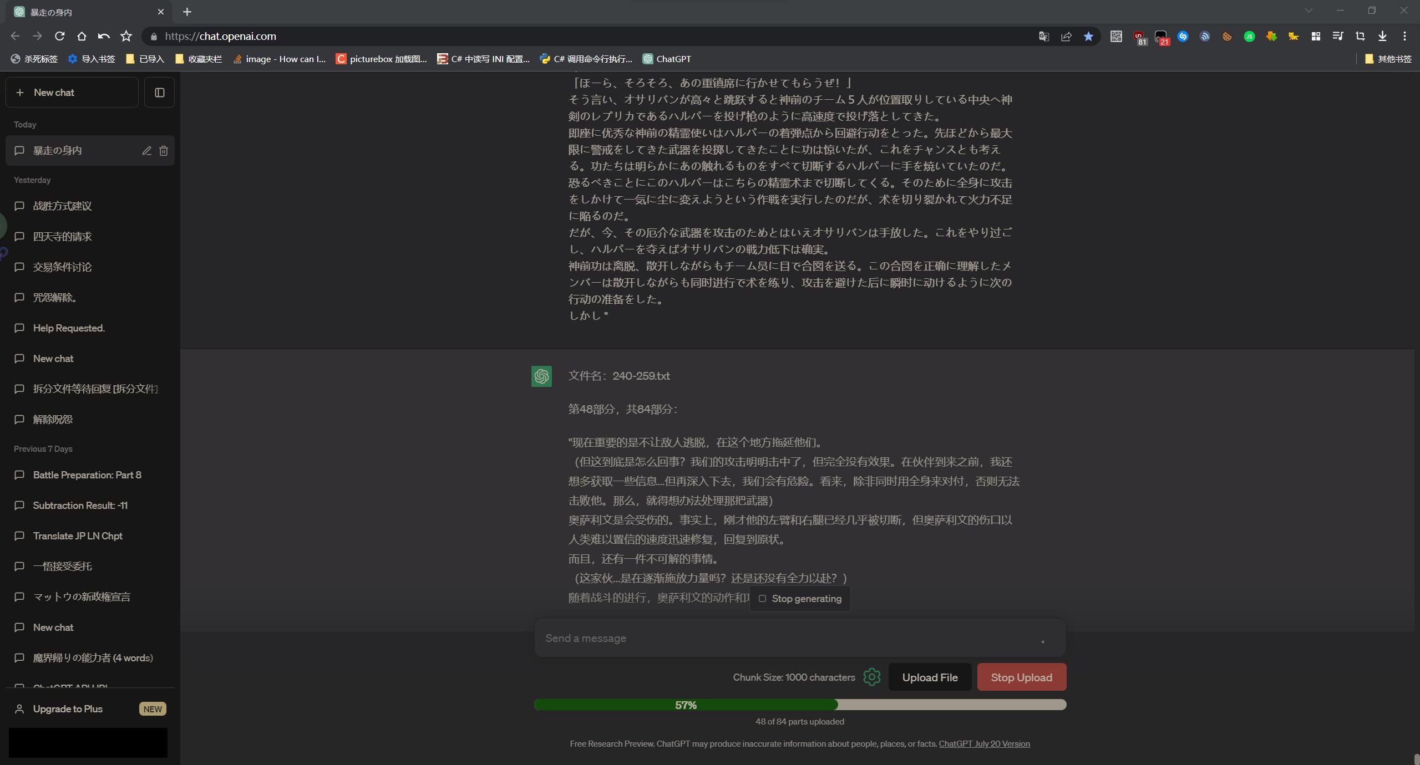Open chunk size settings gear icon
The width and height of the screenshot is (1420, 765).
pyautogui.click(x=871, y=677)
